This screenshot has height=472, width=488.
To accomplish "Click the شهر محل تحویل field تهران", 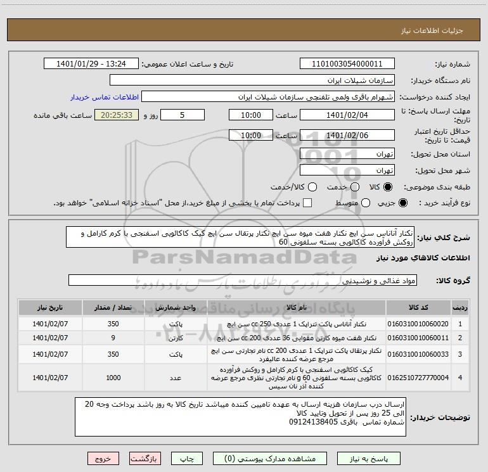I will pyautogui.click(x=347, y=170).
